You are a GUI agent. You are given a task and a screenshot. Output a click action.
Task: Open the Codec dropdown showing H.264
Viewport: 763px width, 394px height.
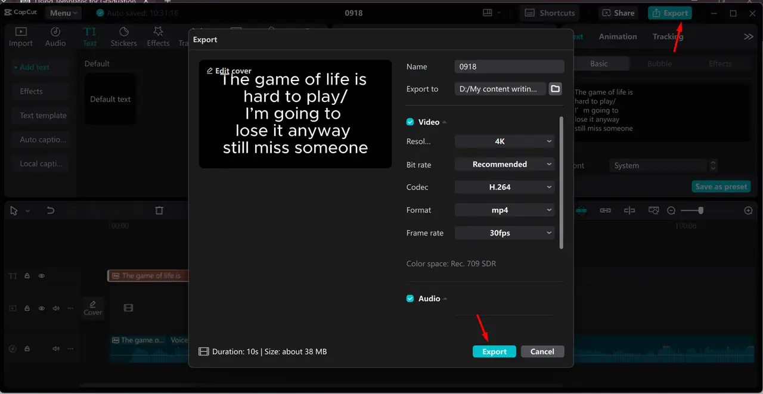point(504,187)
